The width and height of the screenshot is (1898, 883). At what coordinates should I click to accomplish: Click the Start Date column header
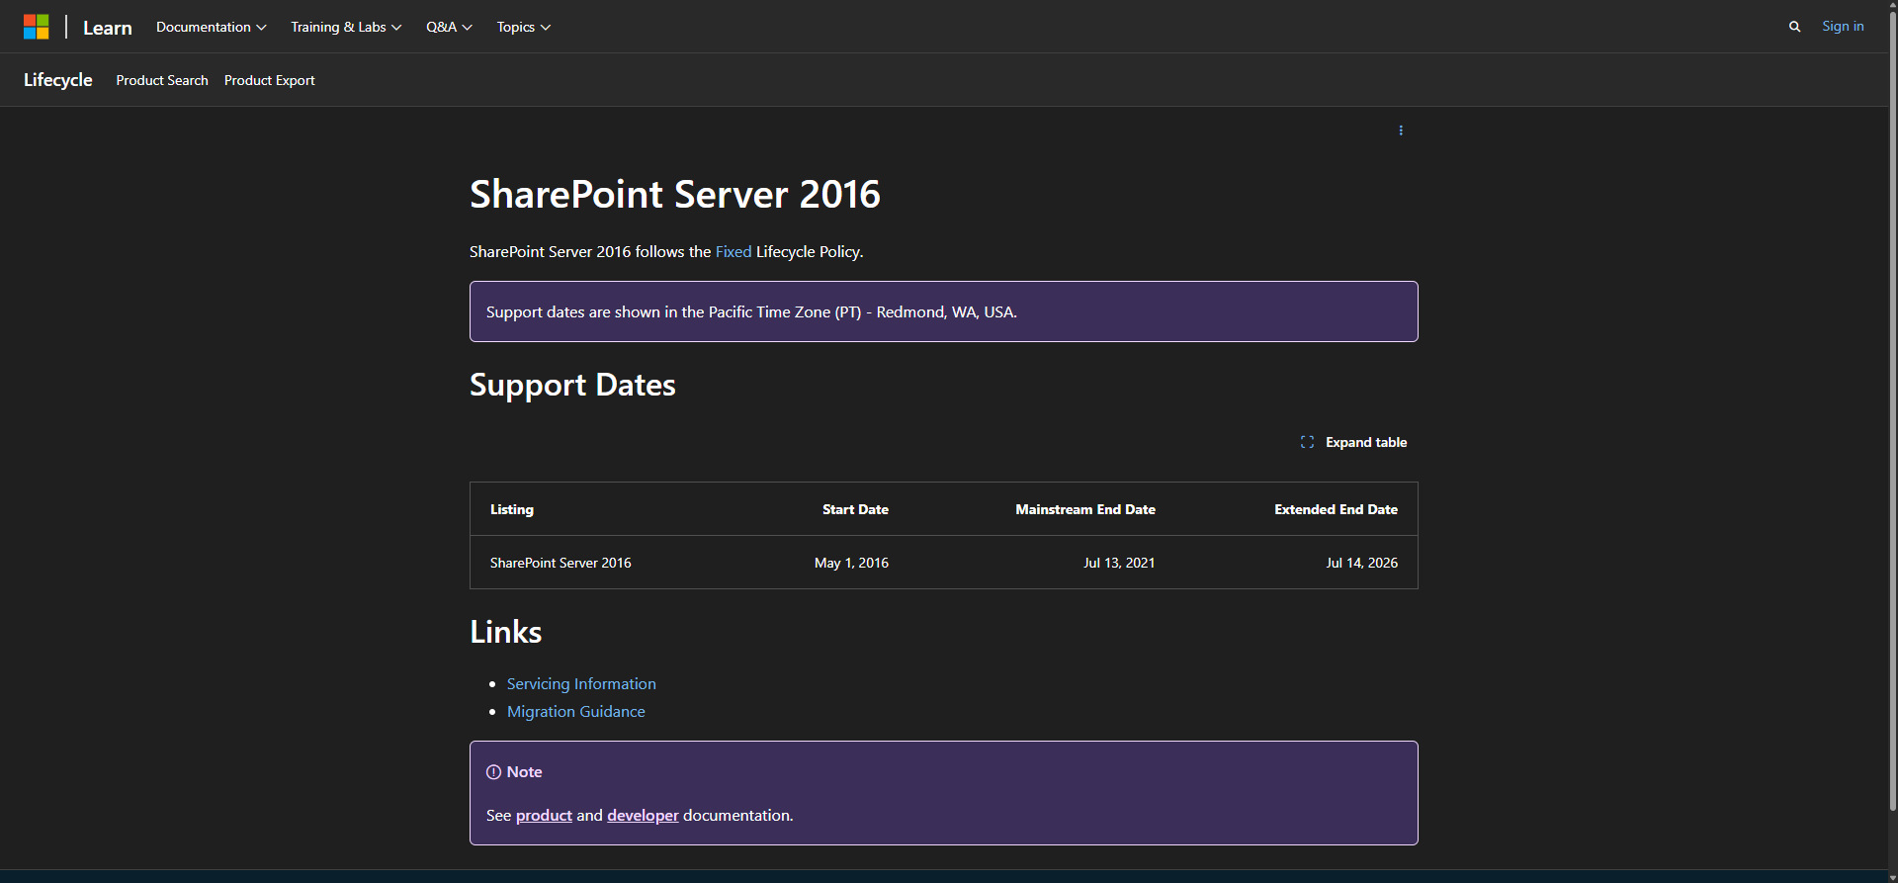[855, 510]
